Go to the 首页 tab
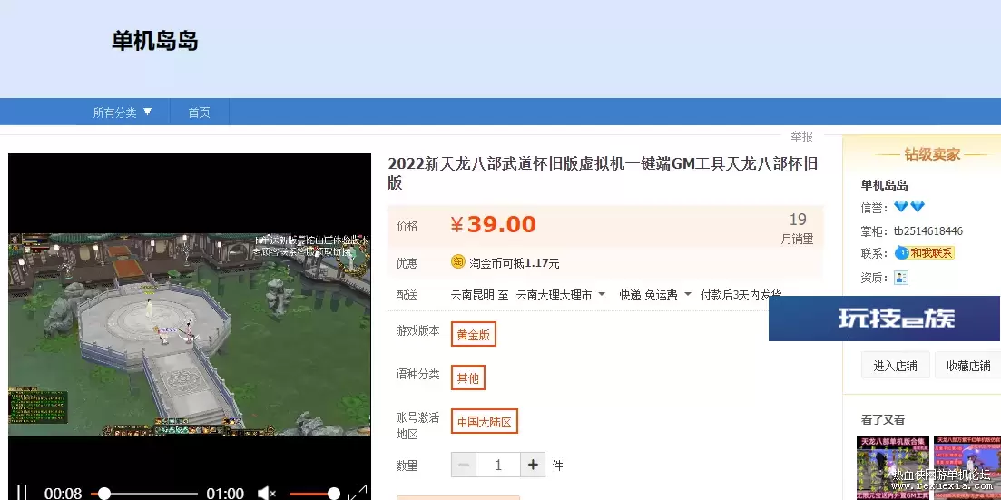Screen dimensions: 1001x500 [199, 113]
